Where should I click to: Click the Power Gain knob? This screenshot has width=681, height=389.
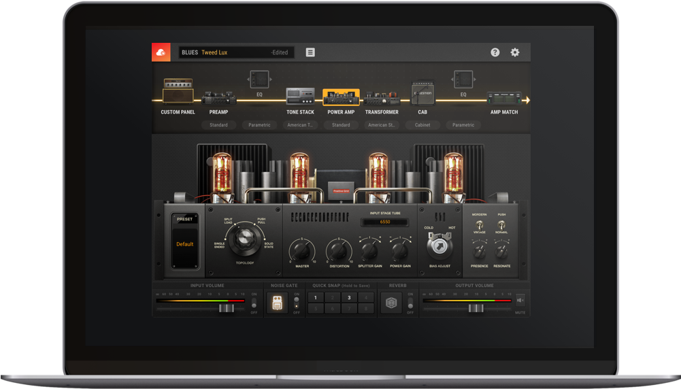400,250
